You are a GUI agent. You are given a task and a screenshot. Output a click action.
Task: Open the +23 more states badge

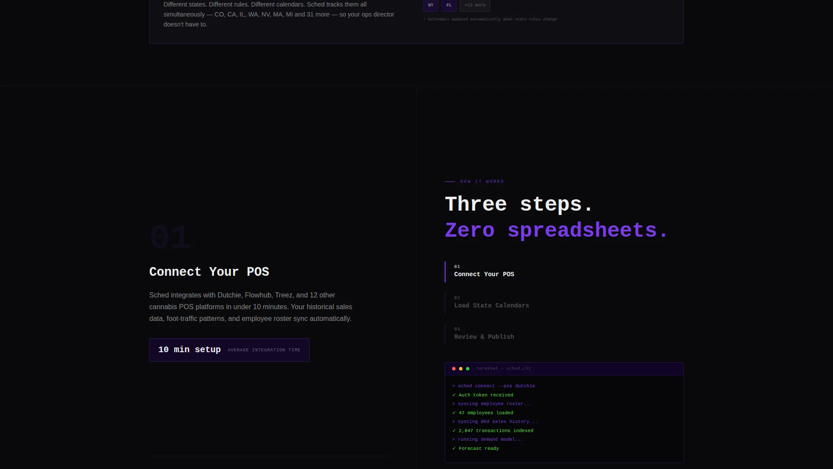coord(475,5)
